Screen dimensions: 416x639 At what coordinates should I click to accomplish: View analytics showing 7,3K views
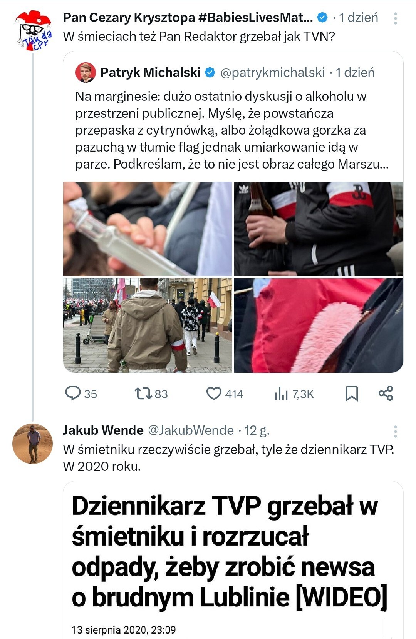[294, 394]
